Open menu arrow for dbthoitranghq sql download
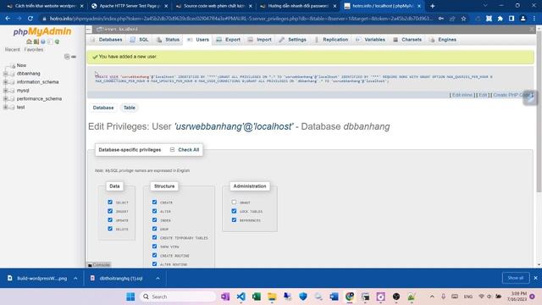542x305 pixels. (x=158, y=278)
